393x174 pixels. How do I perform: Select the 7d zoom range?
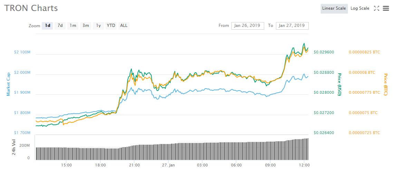tap(60, 26)
